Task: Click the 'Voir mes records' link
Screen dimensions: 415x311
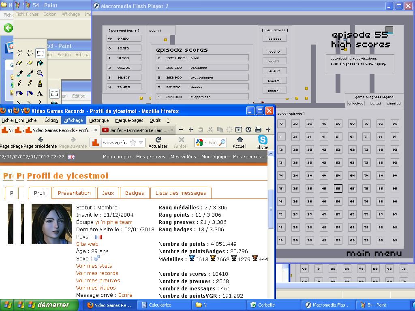Action: (x=97, y=273)
